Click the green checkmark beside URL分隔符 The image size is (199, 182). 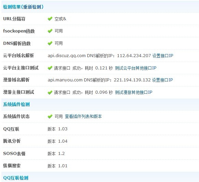click(x=50, y=19)
